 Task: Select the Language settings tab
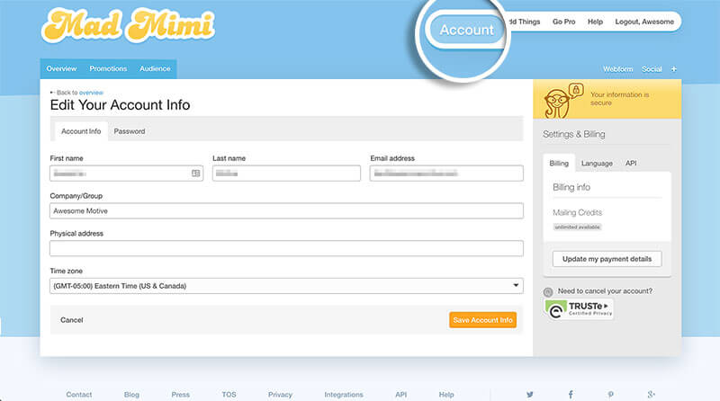(597, 164)
